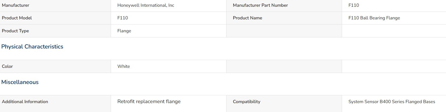Viewport: 446px width, 112px height.
Task: Select the Flange product type value
Action: tap(124, 31)
